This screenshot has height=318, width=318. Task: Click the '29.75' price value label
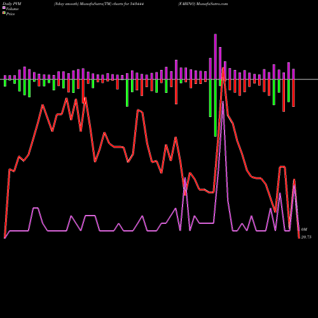pyautogui.click(x=306, y=237)
